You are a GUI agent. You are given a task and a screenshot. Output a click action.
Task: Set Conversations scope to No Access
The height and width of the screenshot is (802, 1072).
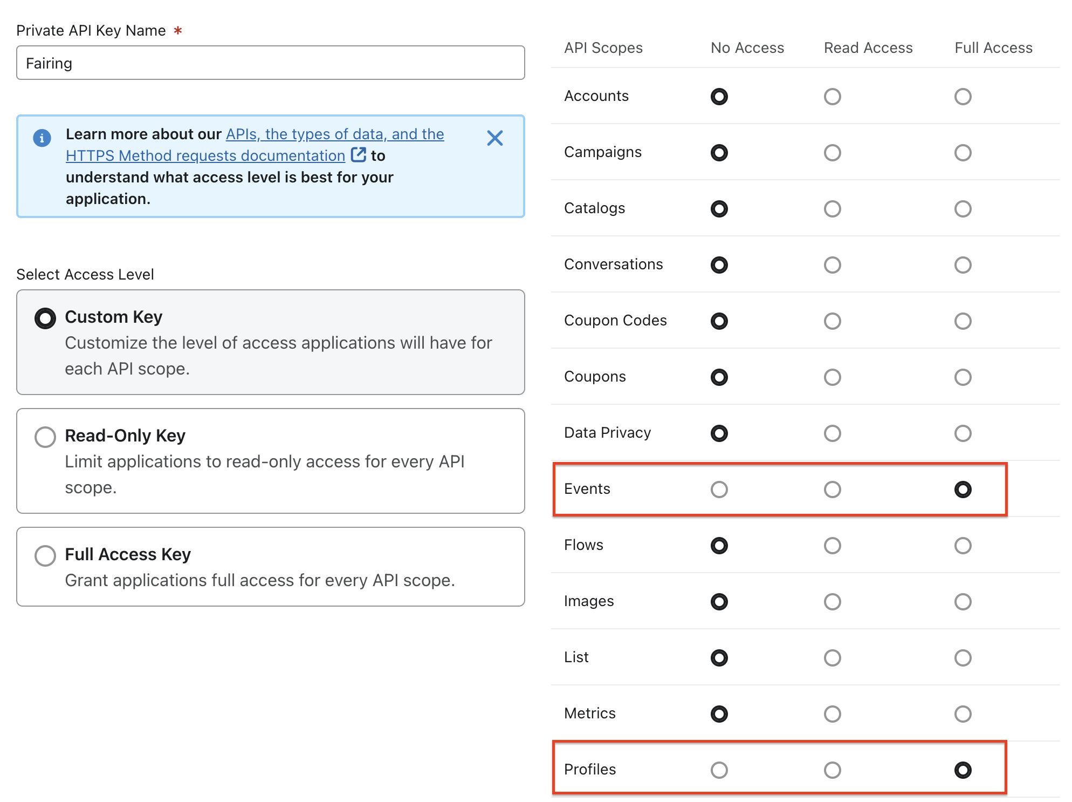(719, 265)
